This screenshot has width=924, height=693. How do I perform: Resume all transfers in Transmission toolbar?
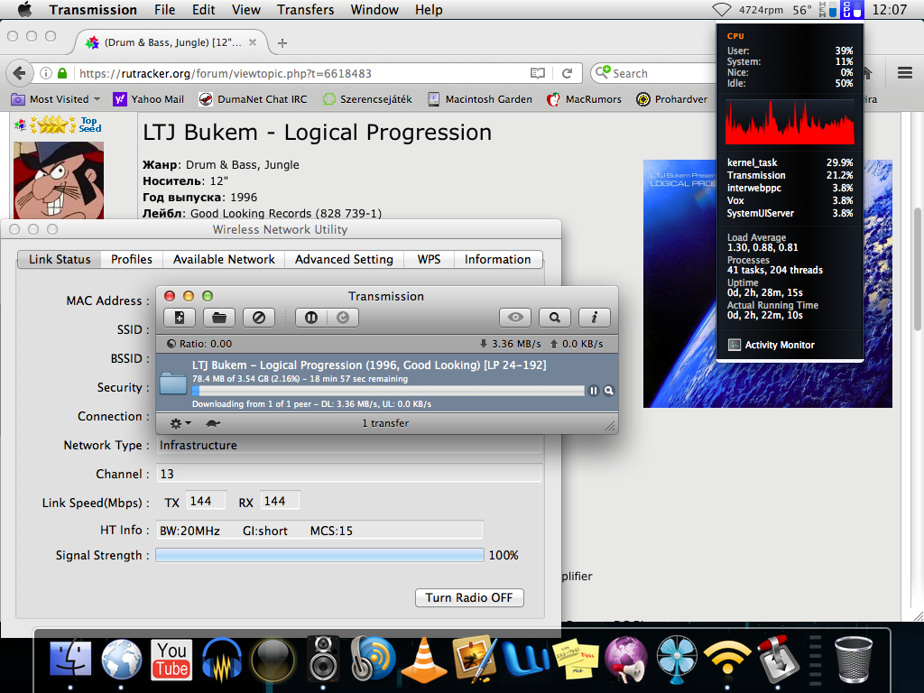point(343,318)
